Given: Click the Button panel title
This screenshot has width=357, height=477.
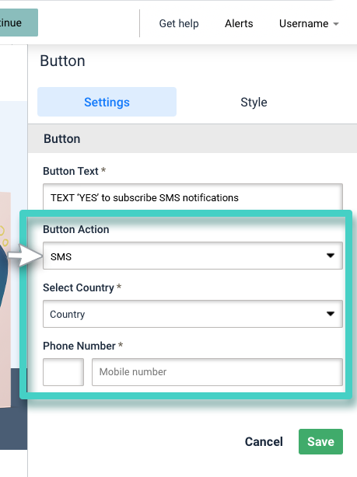Looking at the screenshot, I should click(x=62, y=61).
